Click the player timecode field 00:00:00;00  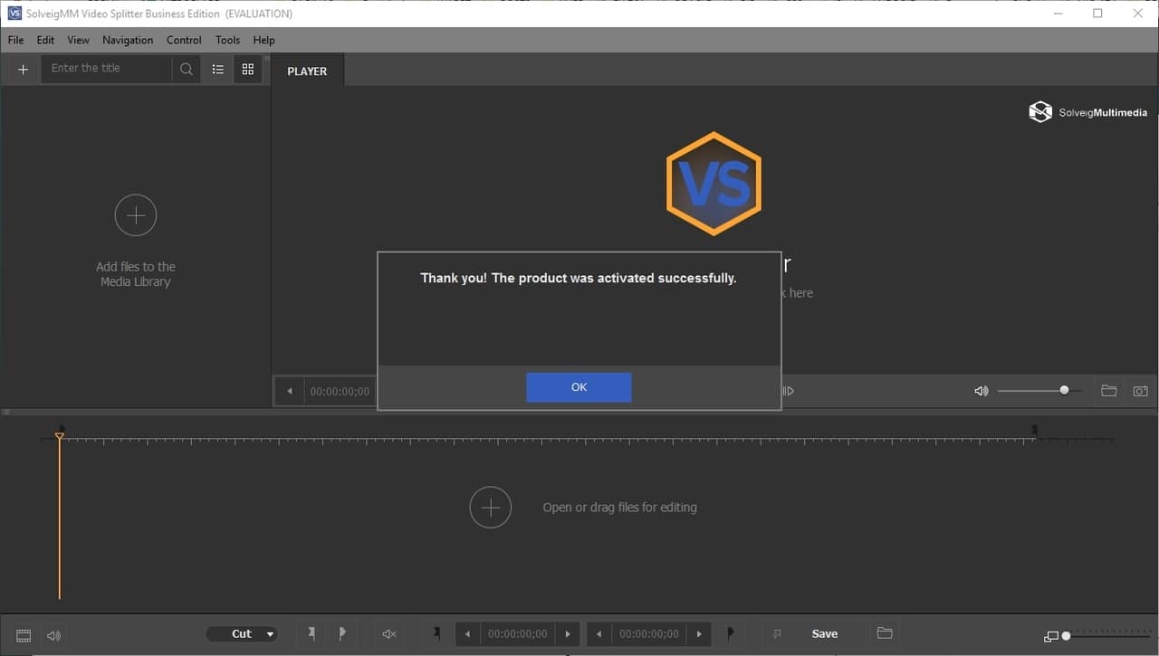click(340, 392)
